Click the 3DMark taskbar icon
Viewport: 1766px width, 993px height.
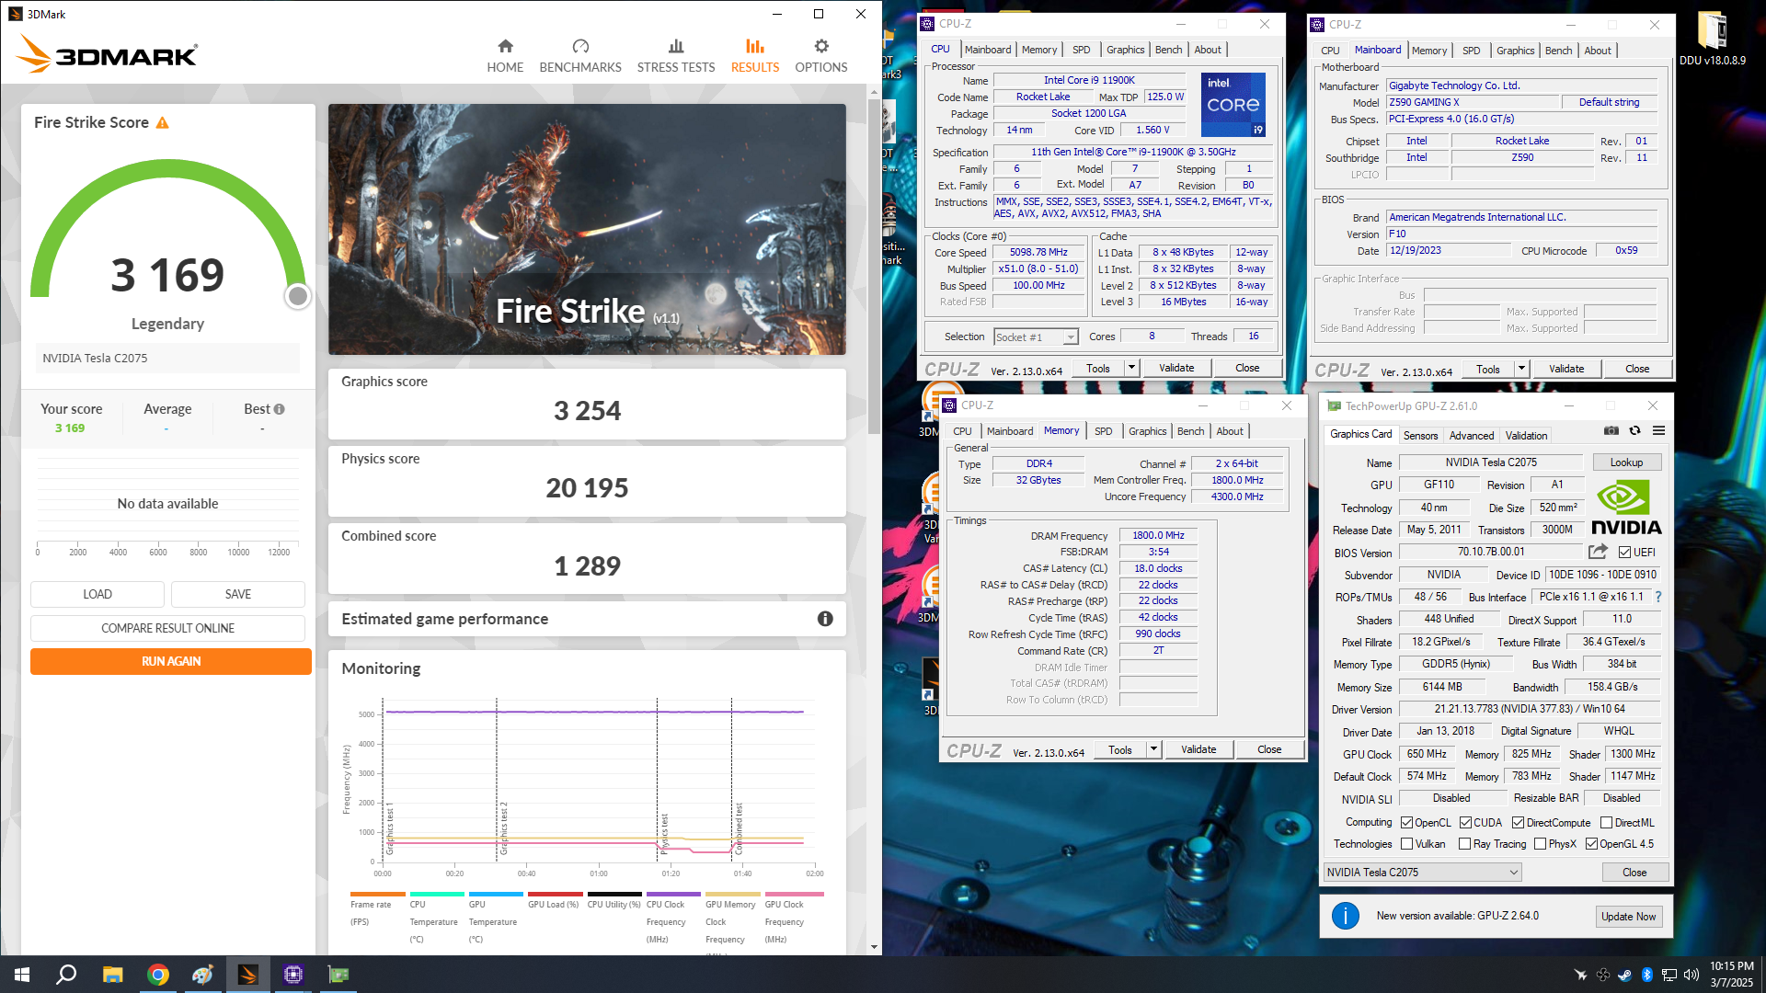click(x=247, y=975)
